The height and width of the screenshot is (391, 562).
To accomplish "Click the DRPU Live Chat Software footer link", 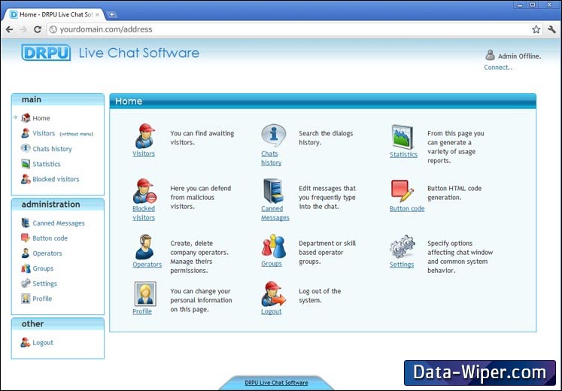I will pos(276,383).
